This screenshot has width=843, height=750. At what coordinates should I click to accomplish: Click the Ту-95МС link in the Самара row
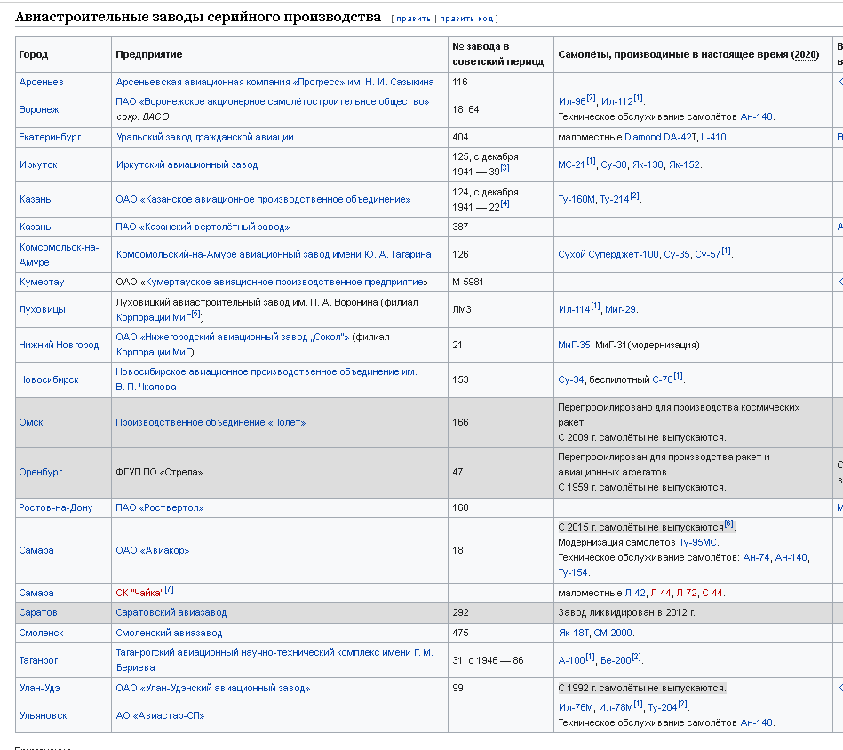click(698, 542)
